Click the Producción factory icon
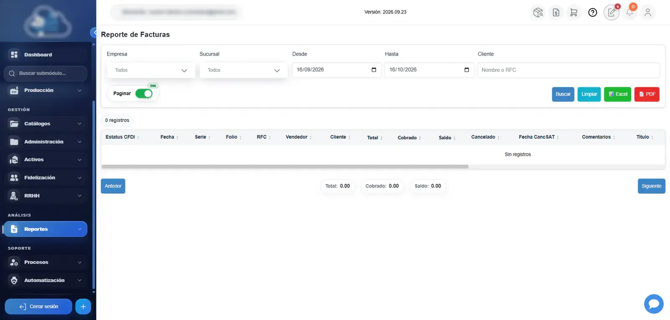Screen dimensions: 670x320 click(14, 90)
